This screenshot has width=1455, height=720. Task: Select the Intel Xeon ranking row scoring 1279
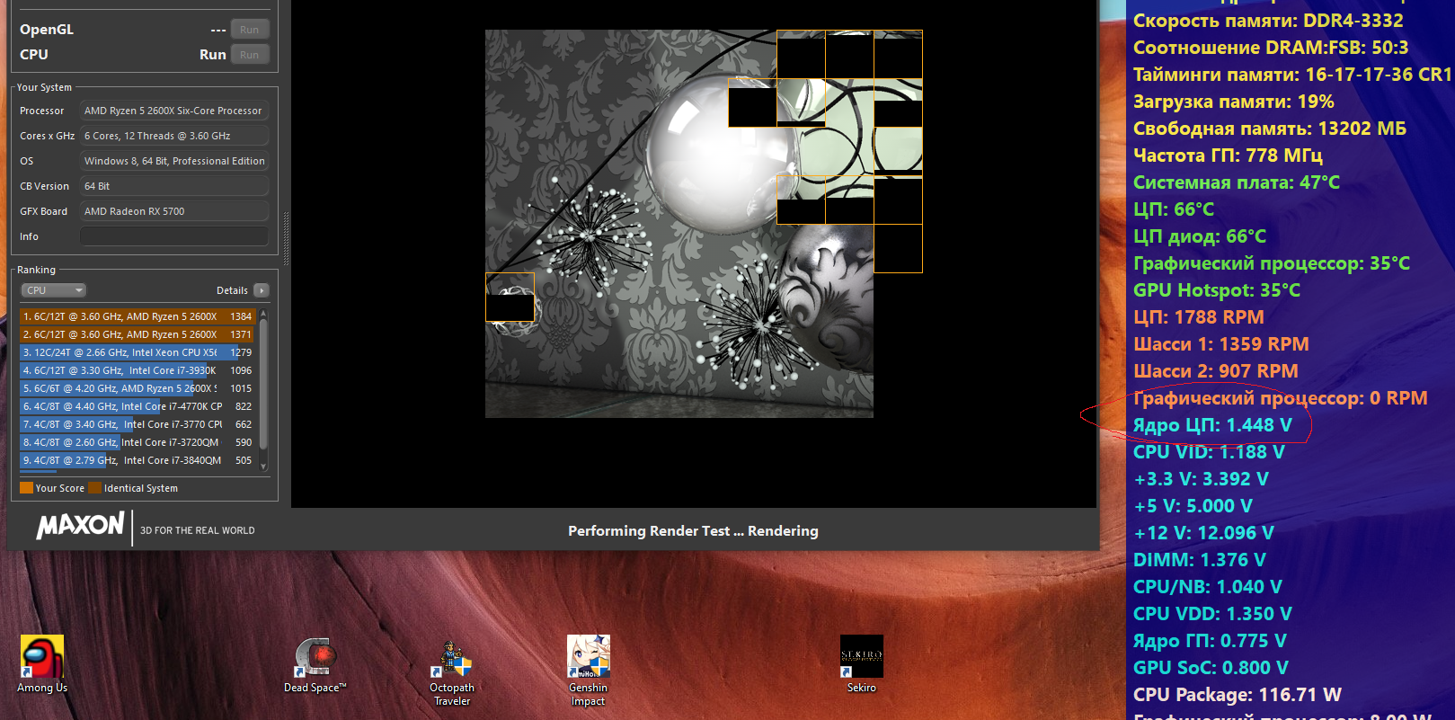tap(138, 352)
